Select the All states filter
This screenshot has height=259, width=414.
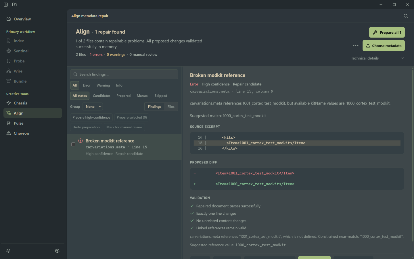(80, 96)
